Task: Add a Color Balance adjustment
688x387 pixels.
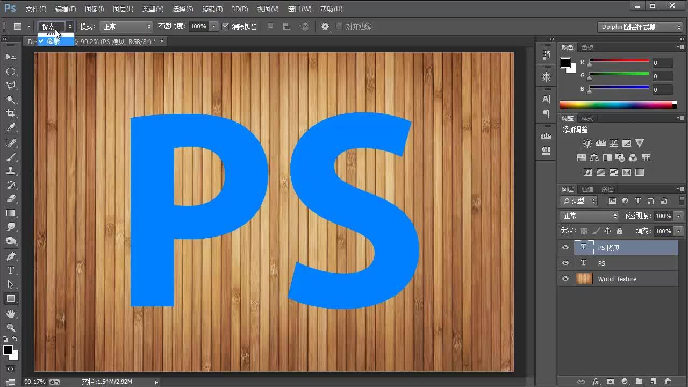Action: coord(594,158)
